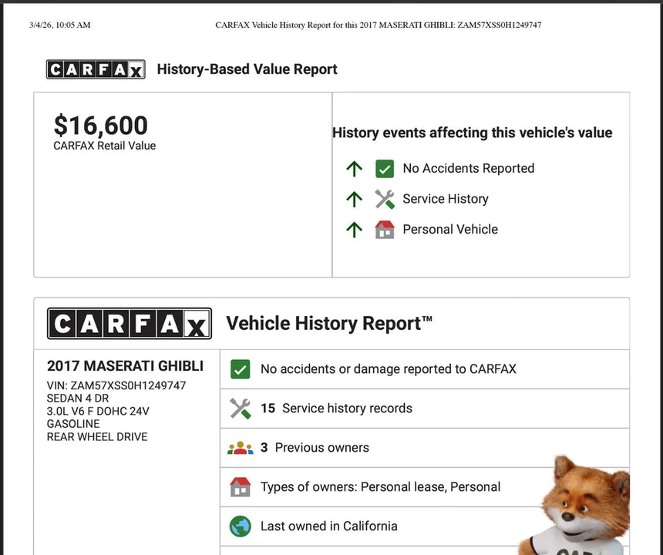Click the No Accidents Reported text

click(469, 168)
